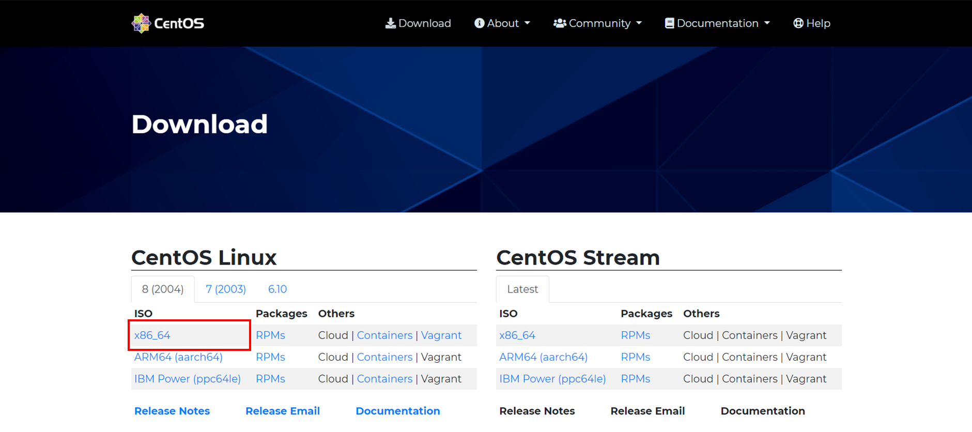Click the CentOS logo icon

tap(141, 23)
